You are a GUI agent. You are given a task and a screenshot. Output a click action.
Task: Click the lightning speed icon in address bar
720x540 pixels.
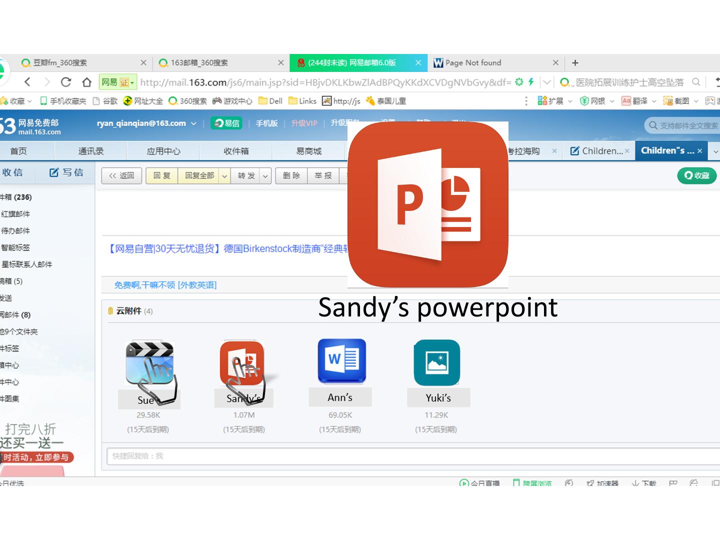[531, 82]
